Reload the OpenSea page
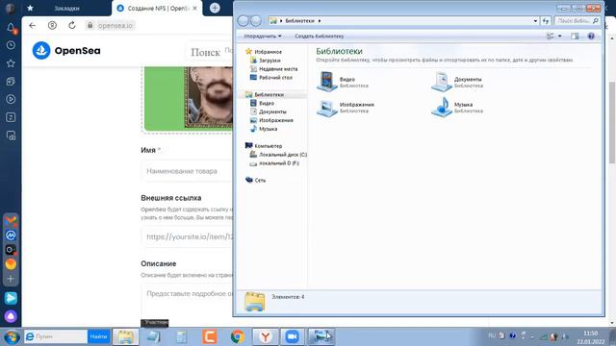 [72, 26]
